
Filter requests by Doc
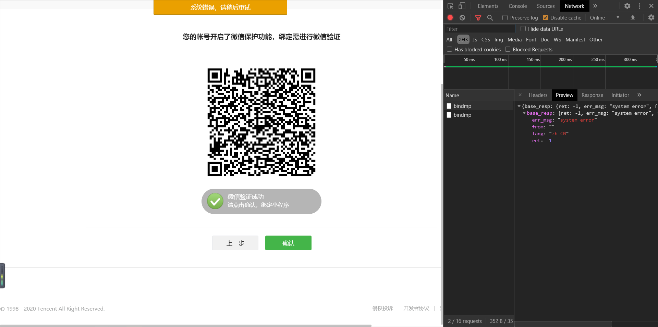pos(545,39)
